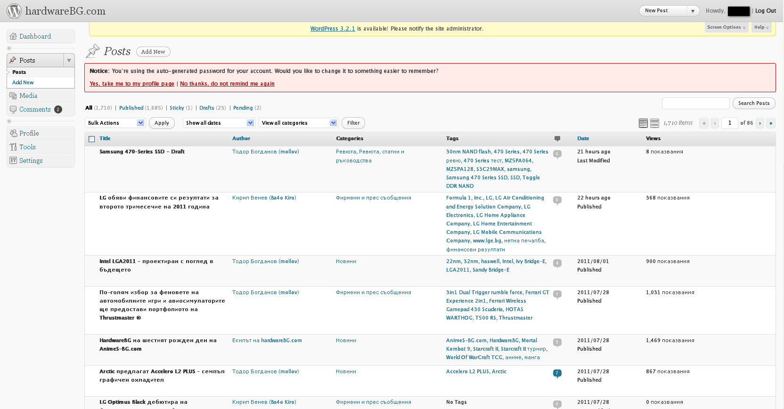The image size is (784, 409).
Task: Show Sticky posts filter
Action: coord(177,108)
